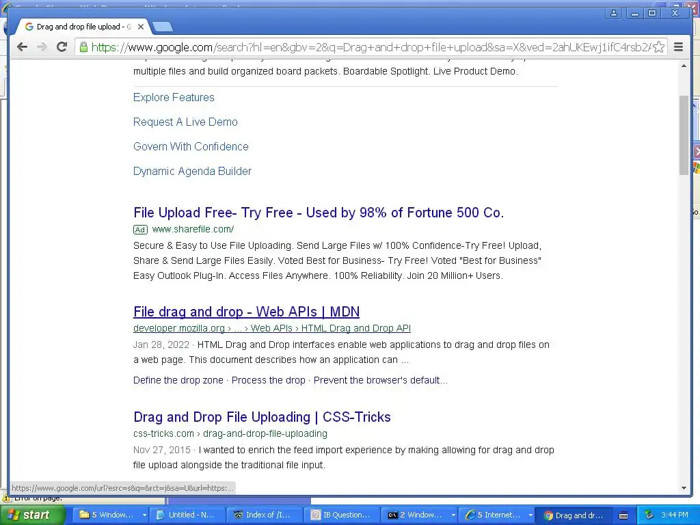This screenshot has width=700, height=525.
Task: Reload the page with the refresh icon
Action: (62, 47)
